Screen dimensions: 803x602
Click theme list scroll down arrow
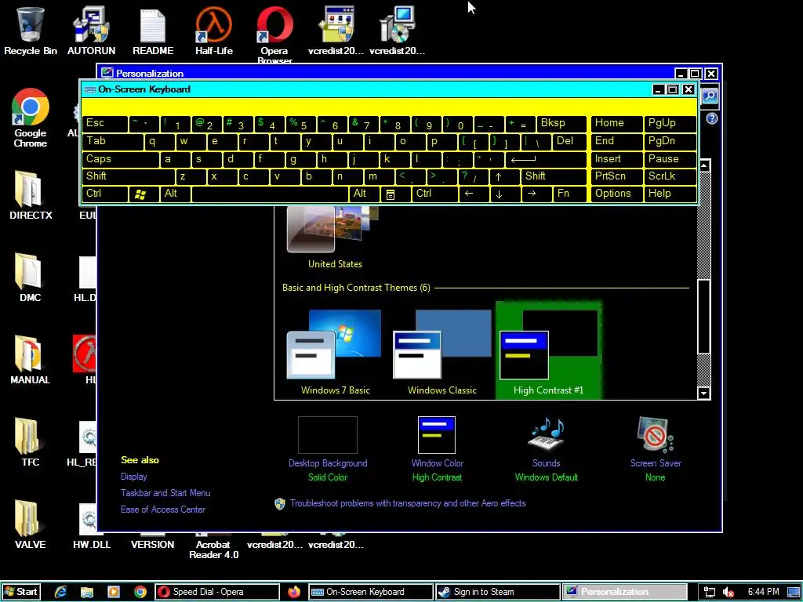point(703,393)
